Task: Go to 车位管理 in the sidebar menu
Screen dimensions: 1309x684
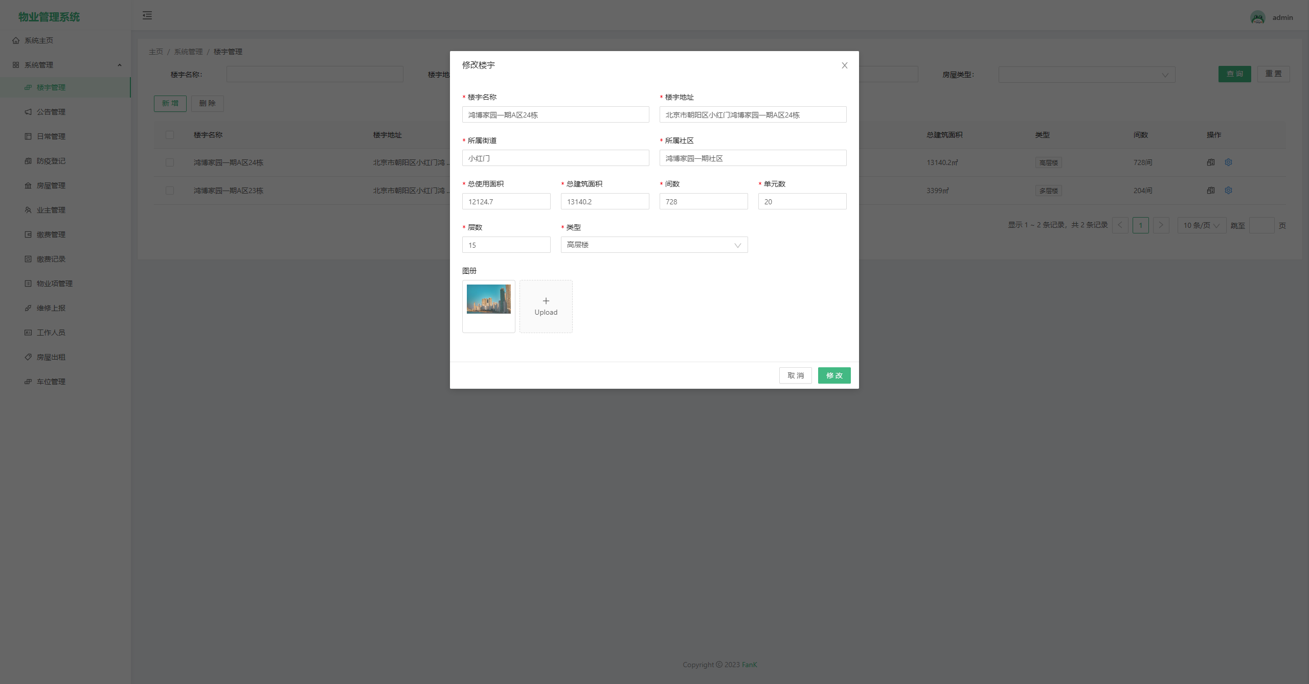Action: tap(51, 382)
